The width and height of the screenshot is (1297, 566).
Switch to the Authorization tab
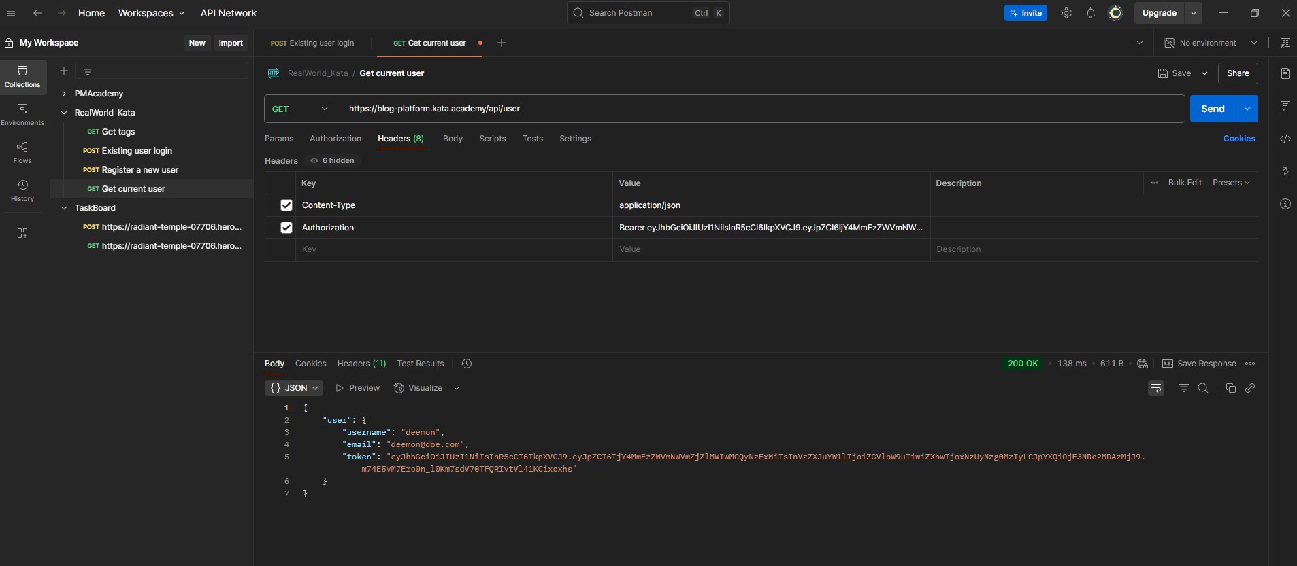click(335, 139)
